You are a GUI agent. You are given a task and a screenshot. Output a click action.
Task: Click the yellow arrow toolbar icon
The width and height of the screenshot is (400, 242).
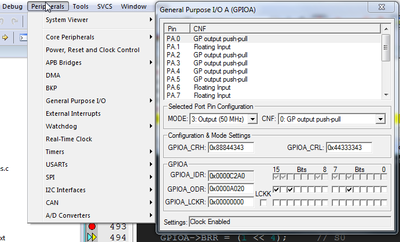click(x=5, y=38)
